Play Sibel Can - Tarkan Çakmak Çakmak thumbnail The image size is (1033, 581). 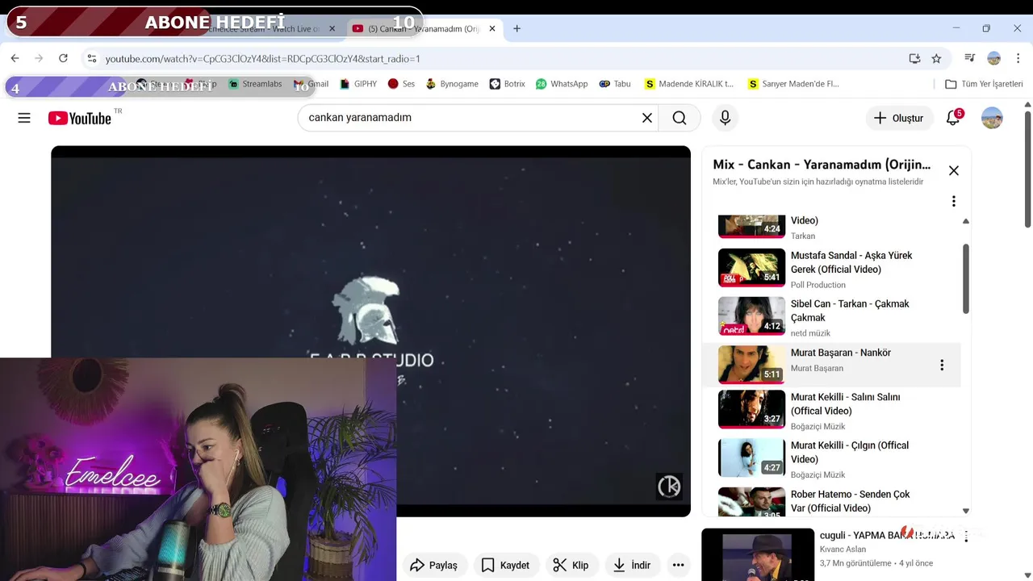tap(751, 316)
